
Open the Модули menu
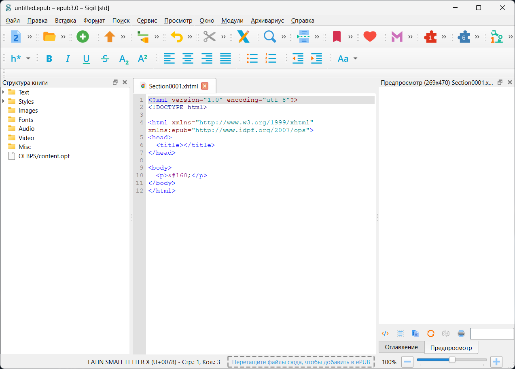click(232, 21)
